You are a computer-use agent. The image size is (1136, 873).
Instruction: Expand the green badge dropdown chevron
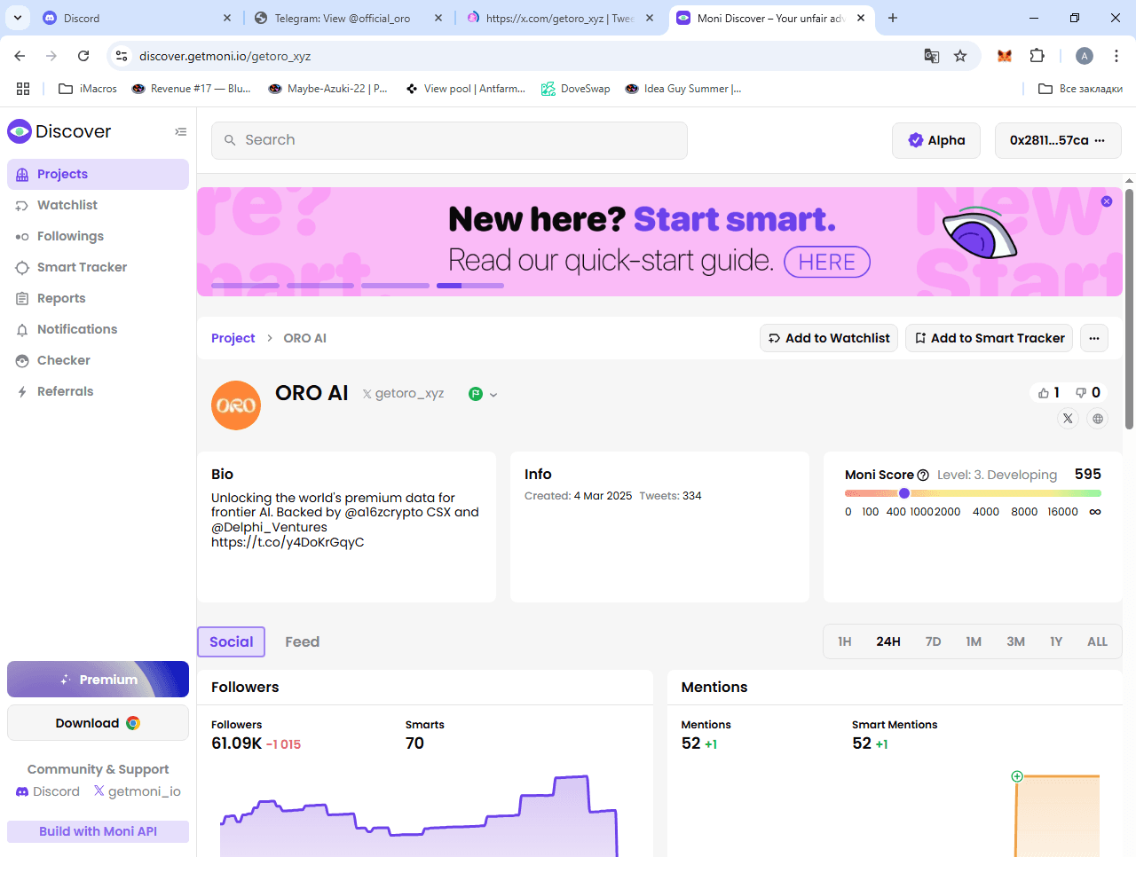click(493, 395)
